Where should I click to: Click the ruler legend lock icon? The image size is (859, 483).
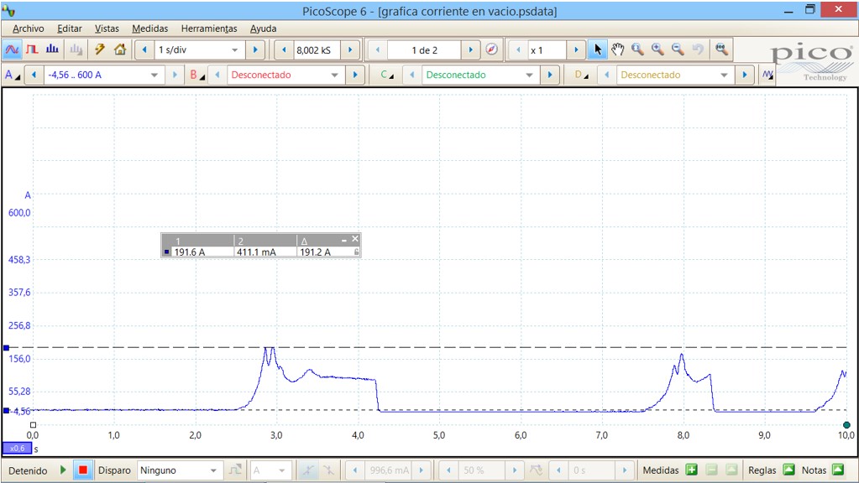tap(356, 252)
